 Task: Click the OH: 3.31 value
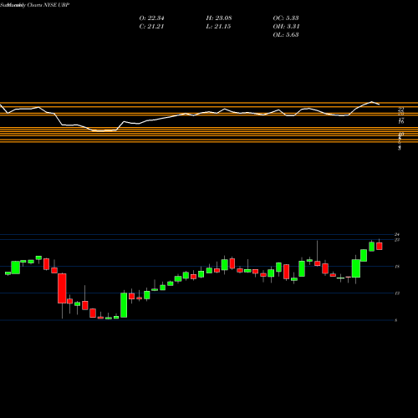point(286,27)
